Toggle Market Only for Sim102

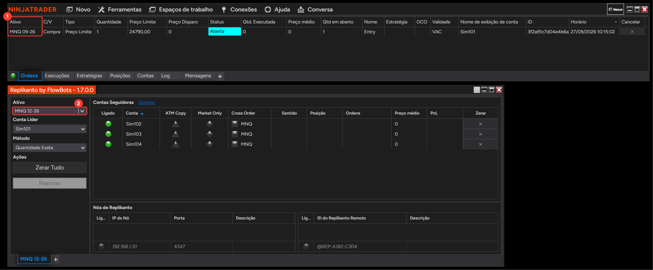point(210,124)
